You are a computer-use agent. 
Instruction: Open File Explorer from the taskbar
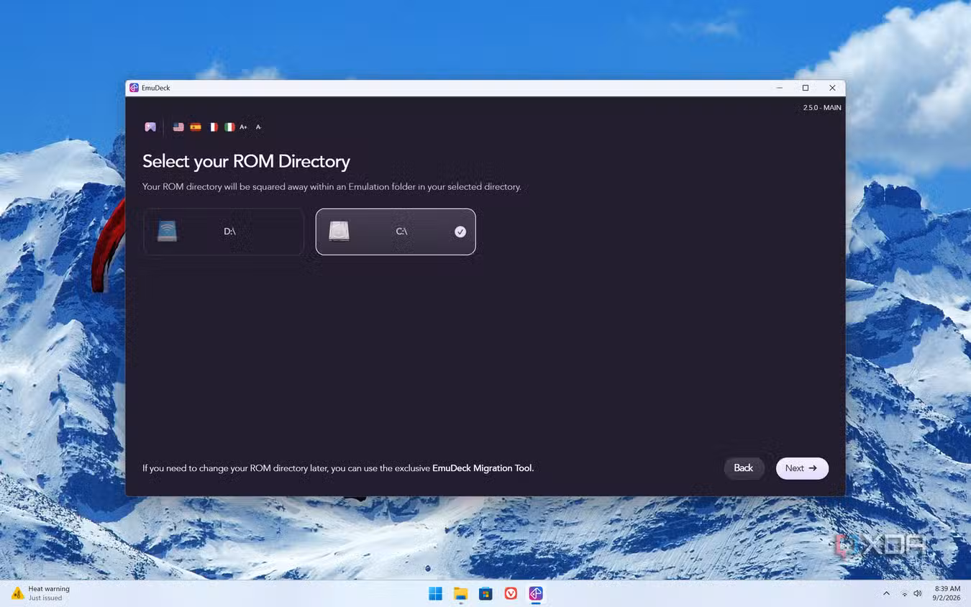pos(460,593)
